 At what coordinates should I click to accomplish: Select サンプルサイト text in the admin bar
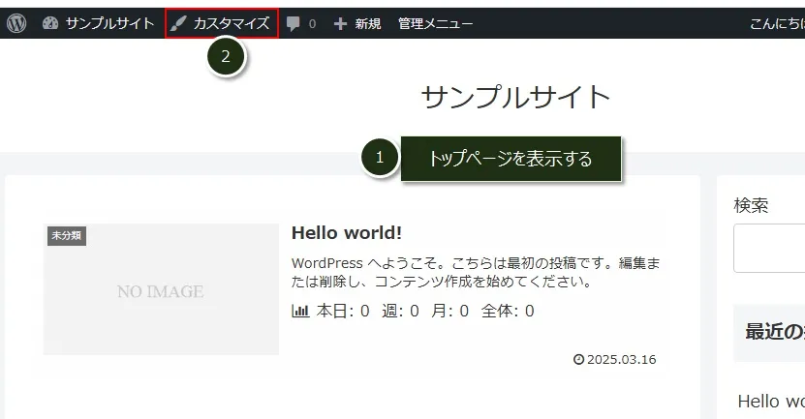pyautogui.click(x=109, y=23)
